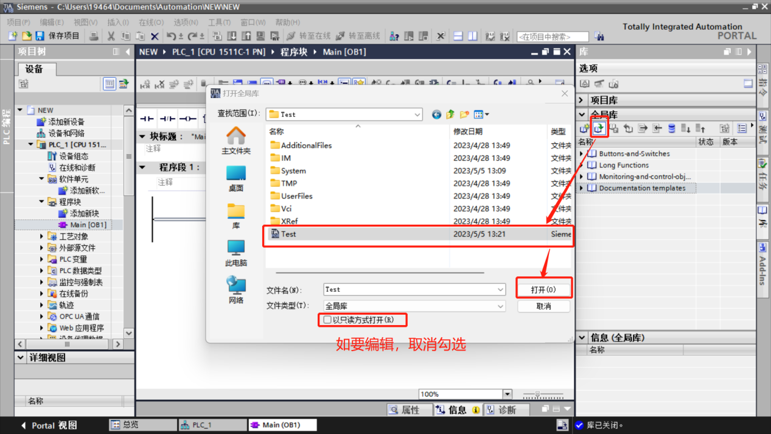Select the UserFiles folder in the dialog

coord(296,196)
